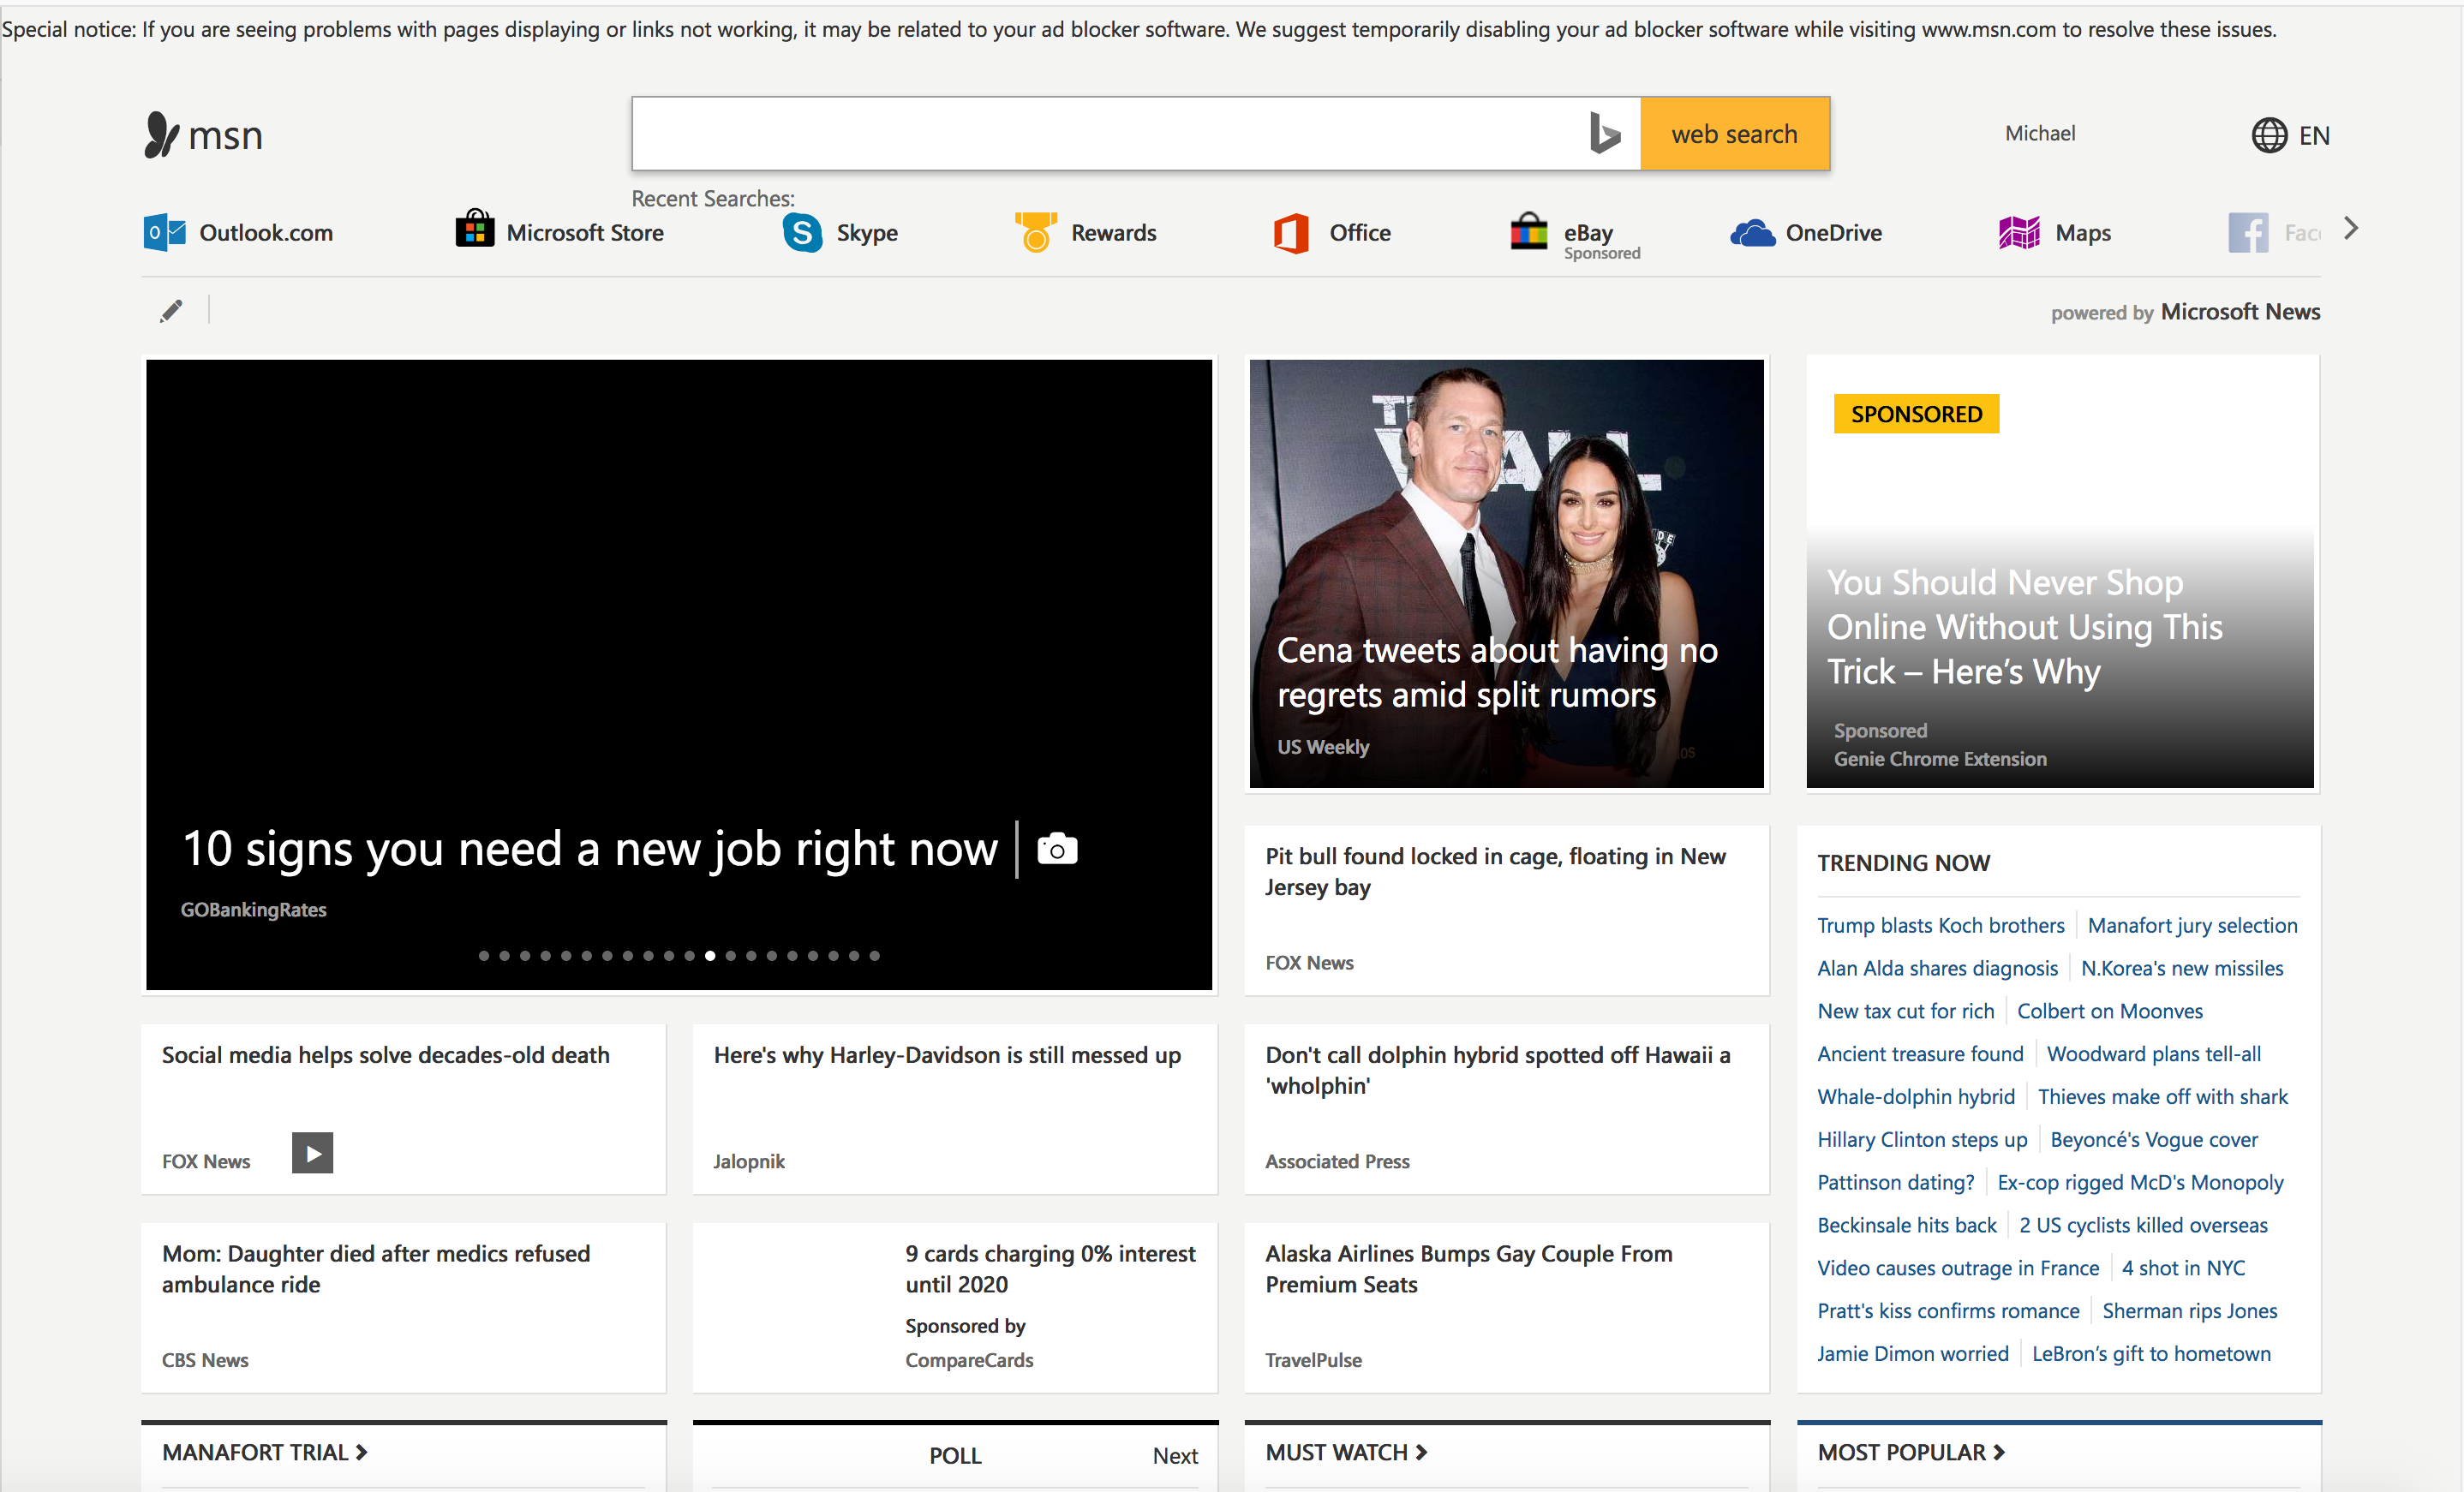Image resolution: width=2464 pixels, height=1492 pixels.
Task: Select the last carousel slide dot
Action: (x=875, y=956)
